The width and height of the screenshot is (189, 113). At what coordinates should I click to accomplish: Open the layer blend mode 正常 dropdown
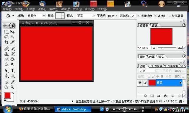[157, 71]
